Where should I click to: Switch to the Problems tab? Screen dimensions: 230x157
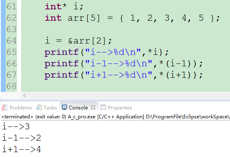(x=17, y=108)
